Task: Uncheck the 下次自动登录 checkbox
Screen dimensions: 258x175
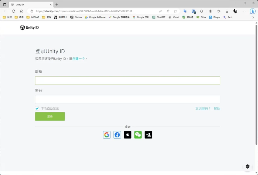Action: pos(37,108)
